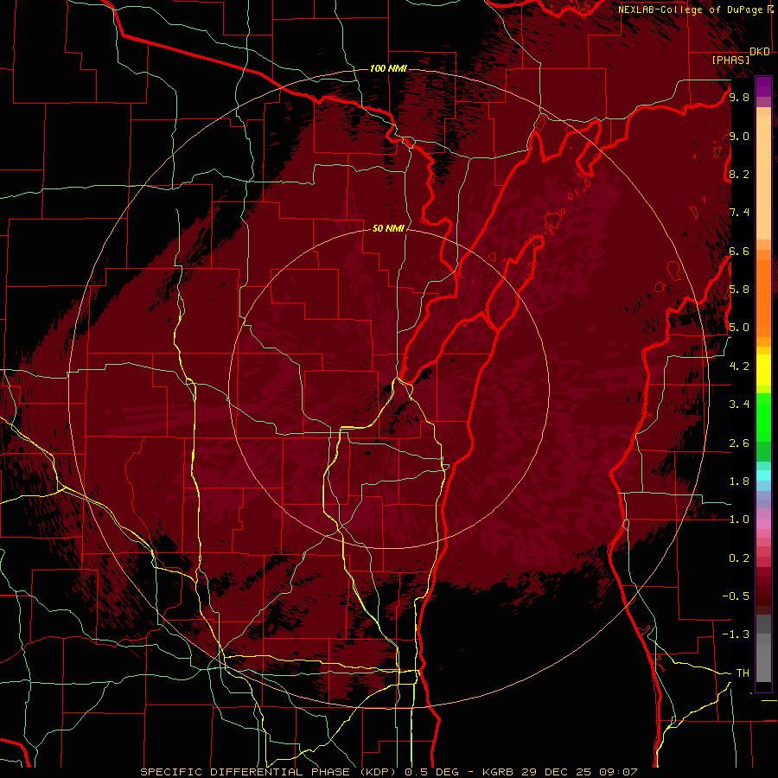Pick the dark maroon segment near -0.5
The width and height of the screenshot is (778, 778).
(763, 596)
